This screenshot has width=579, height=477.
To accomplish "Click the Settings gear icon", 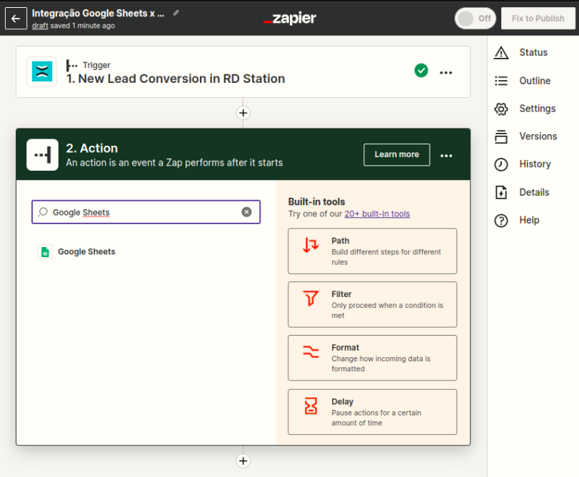I will tap(501, 109).
